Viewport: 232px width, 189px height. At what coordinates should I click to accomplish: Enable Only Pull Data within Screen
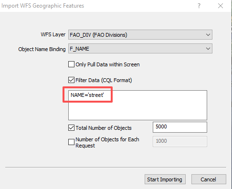click(71, 64)
